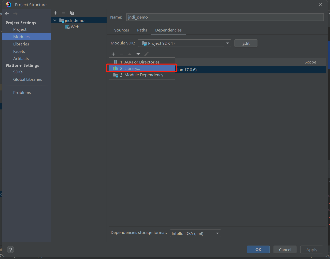Click the forward navigation arrow
Viewport: 330px width, 259px height.
(x=15, y=14)
